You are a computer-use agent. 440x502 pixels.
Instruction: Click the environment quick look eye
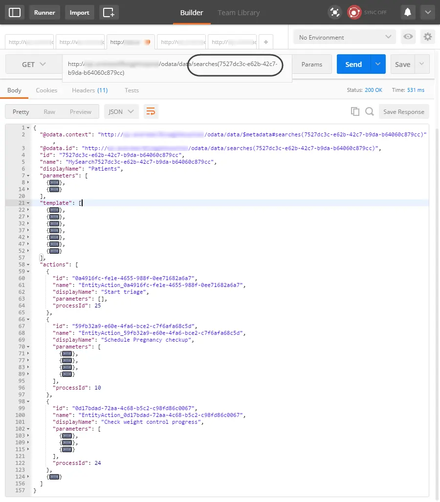pos(408,37)
